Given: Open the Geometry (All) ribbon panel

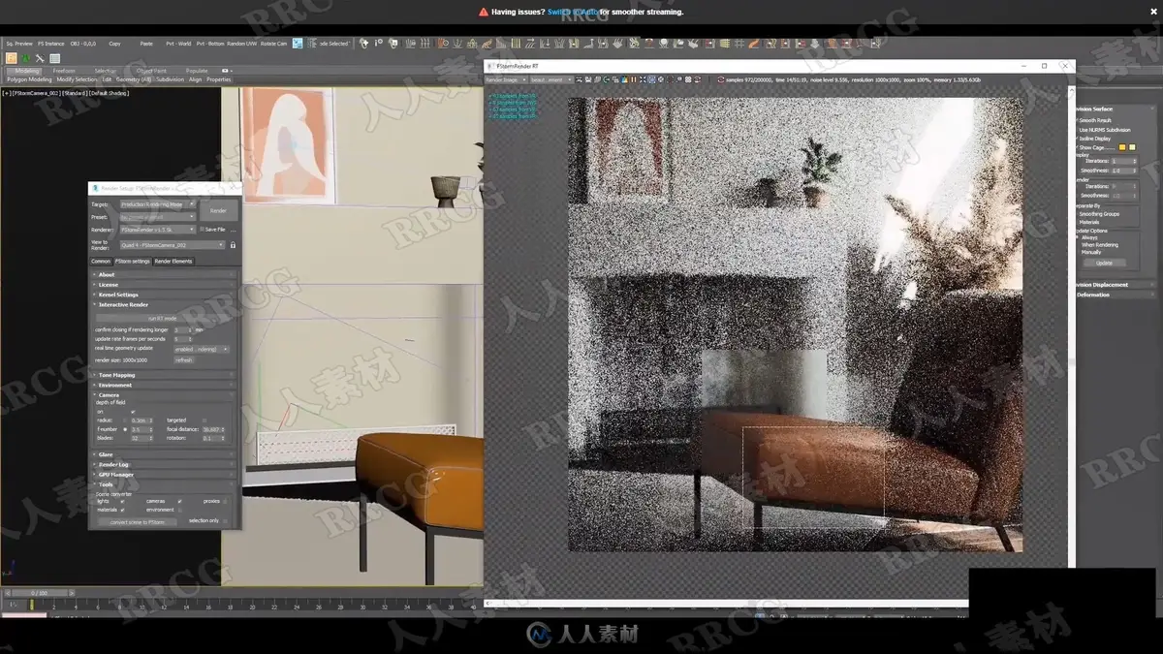Looking at the screenshot, I should click(134, 79).
